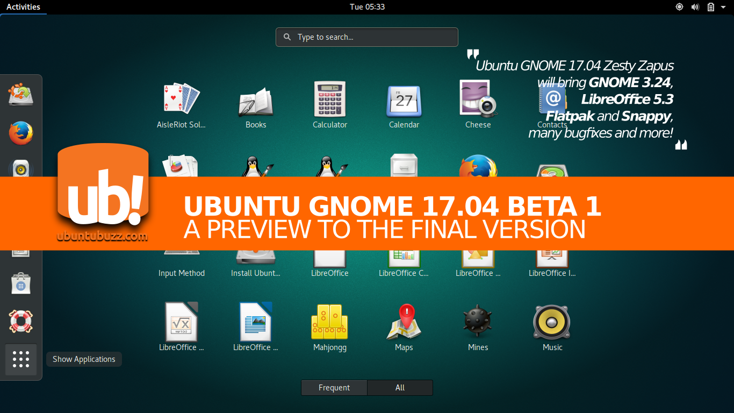Open Software shopping bag in the dock
The width and height of the screenshot is (734, 413).
21,283
